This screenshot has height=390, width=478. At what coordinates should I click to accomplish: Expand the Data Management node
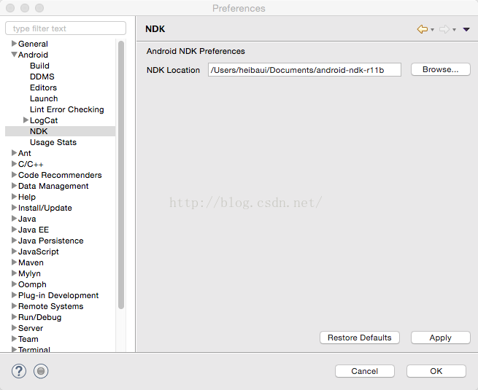tap(14, 186)
